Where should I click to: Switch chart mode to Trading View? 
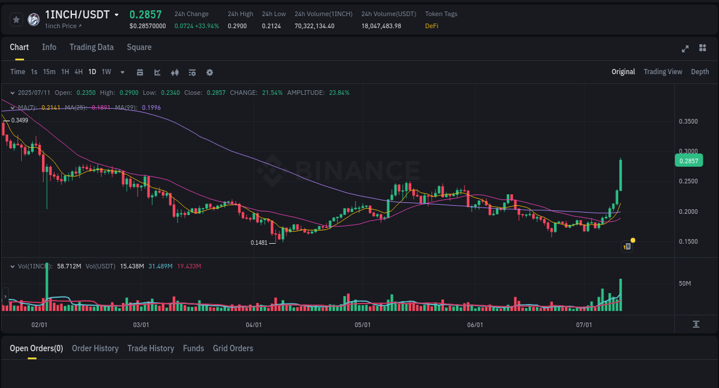[x=663, y=71]
